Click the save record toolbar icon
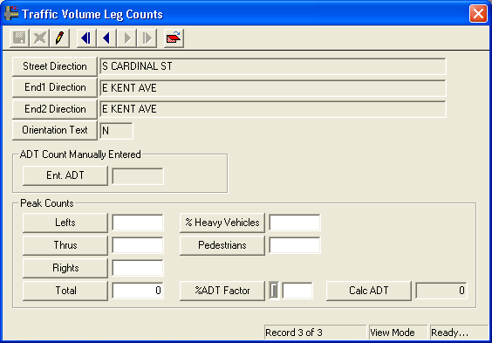The width and height of the screenshot is (492, 343). 19,38
